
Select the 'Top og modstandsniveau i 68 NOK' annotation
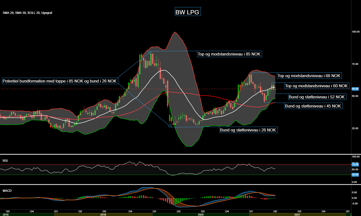pos(309,76)
